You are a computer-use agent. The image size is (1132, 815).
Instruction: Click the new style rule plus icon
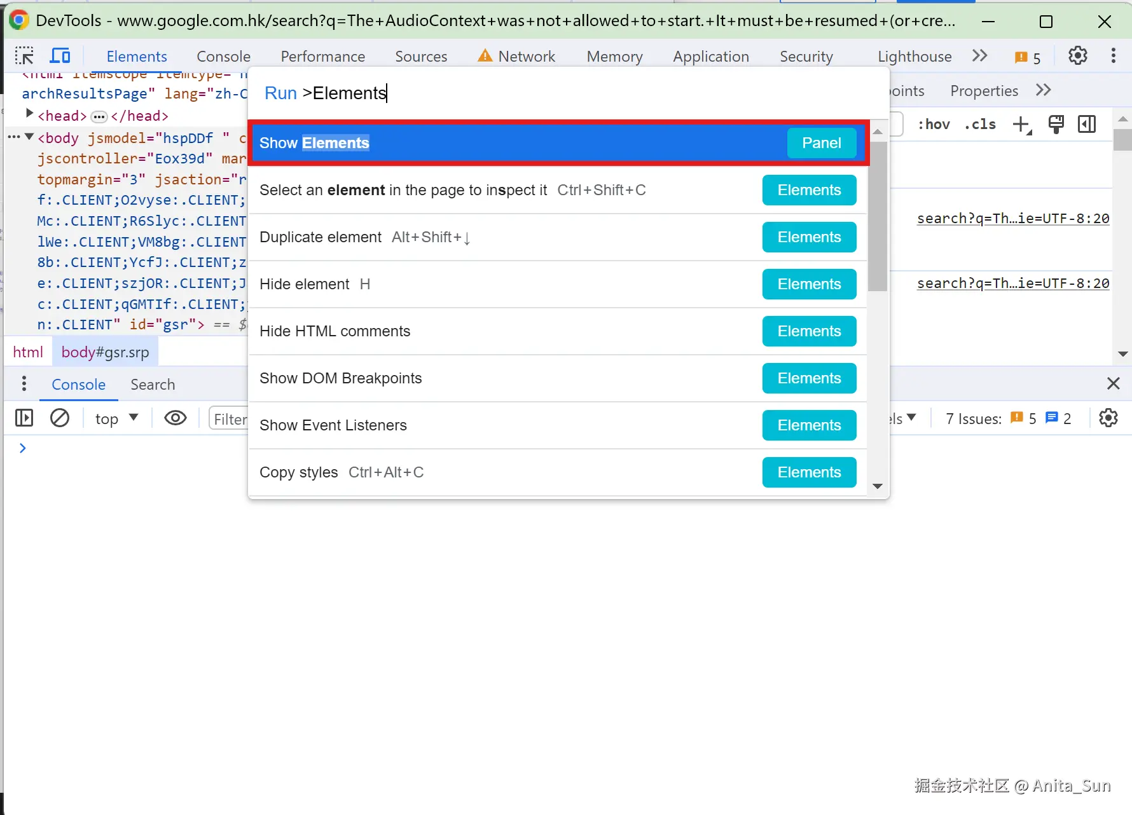tap(1022, 124)
